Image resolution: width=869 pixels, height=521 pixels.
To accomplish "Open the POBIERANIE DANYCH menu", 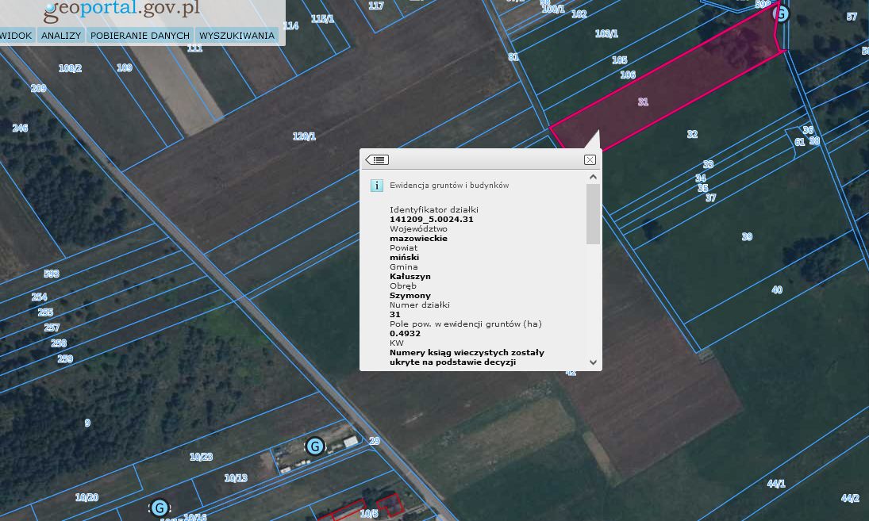I will 140,36.
